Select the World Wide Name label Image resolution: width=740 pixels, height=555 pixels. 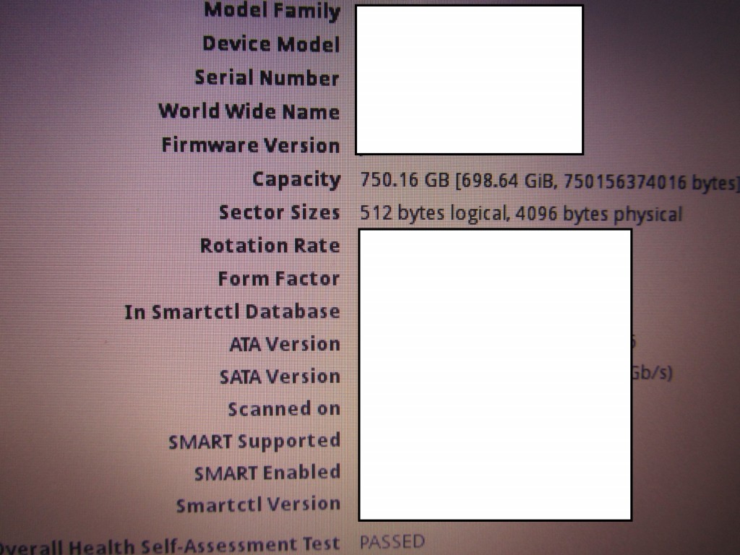click(249, 111)
